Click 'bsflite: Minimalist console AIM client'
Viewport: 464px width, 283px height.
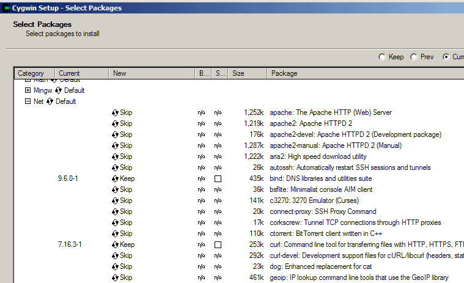321,189
